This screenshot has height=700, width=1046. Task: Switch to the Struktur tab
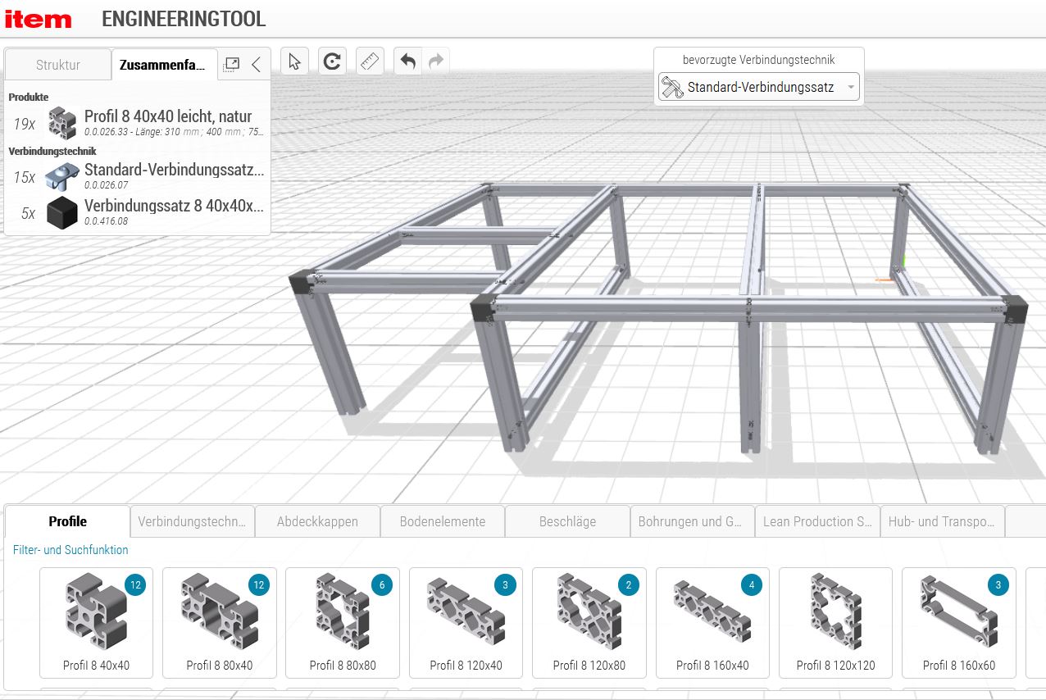coord(58,65)
